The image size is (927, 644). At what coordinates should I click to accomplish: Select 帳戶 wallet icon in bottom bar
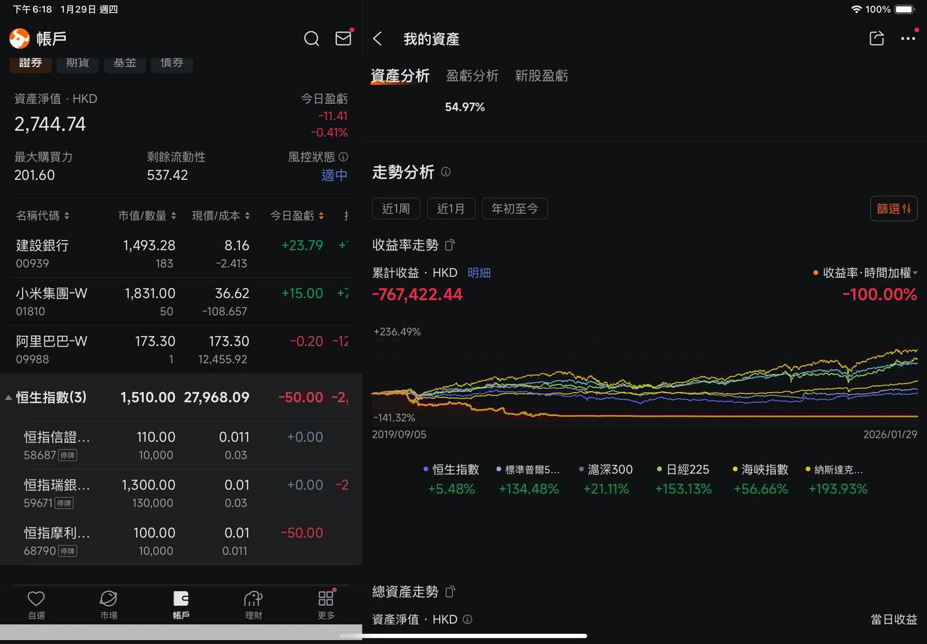pyautogui.click(x=181, y=605)
